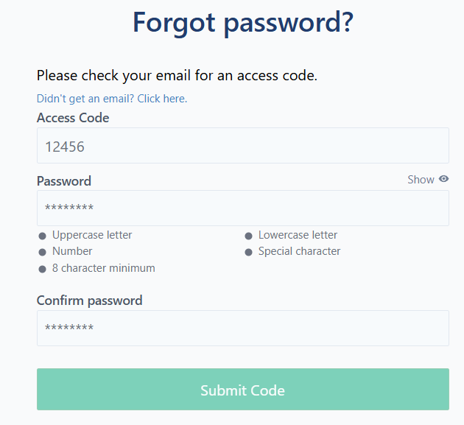Open the "Didn't get an email?" link
Screen dimensions: 464x425
tap(112, 99)
